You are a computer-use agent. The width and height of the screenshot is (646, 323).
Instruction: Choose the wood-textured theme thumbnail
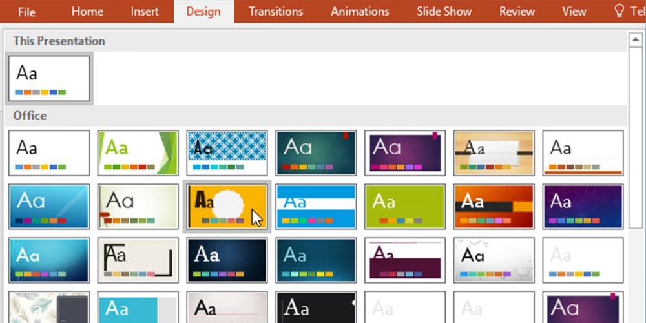(x=494, y=152)
